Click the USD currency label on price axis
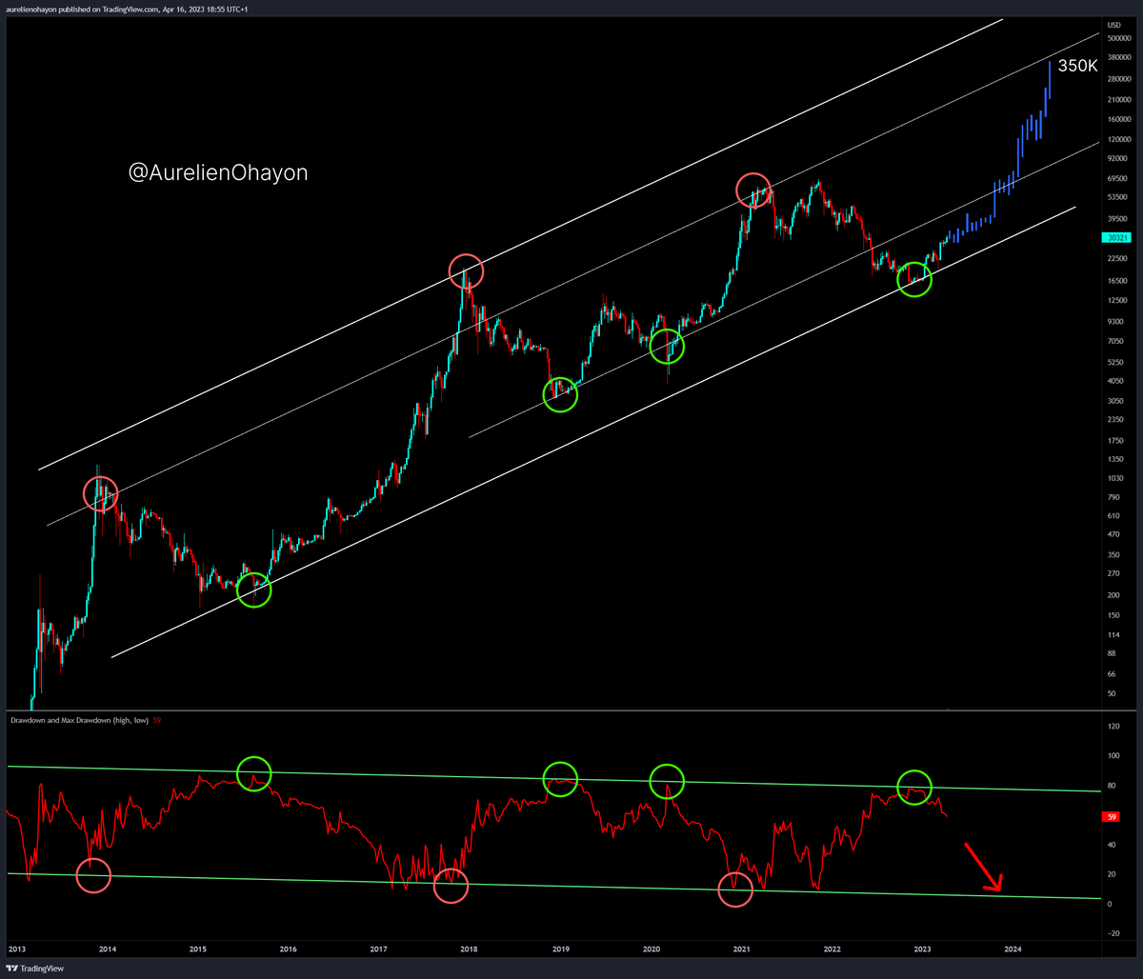 [x=1114, y=24]
